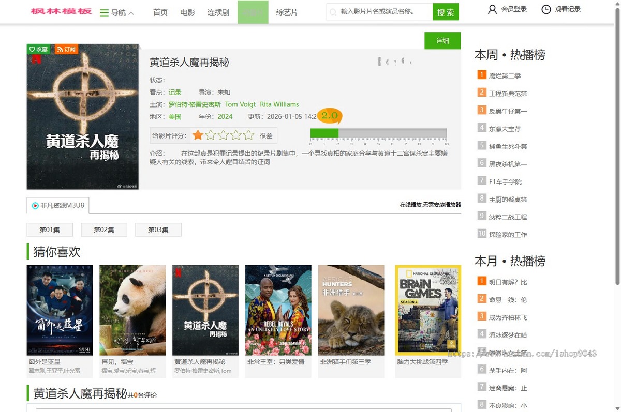Rate the film one star
The width and height of the screenshot is (621, 412).
point(198,135)
